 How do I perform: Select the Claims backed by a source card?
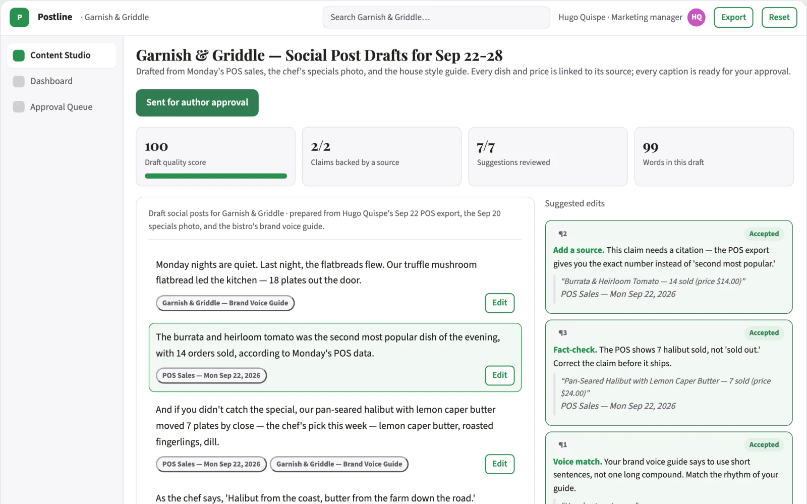click(x=382, y=156)
